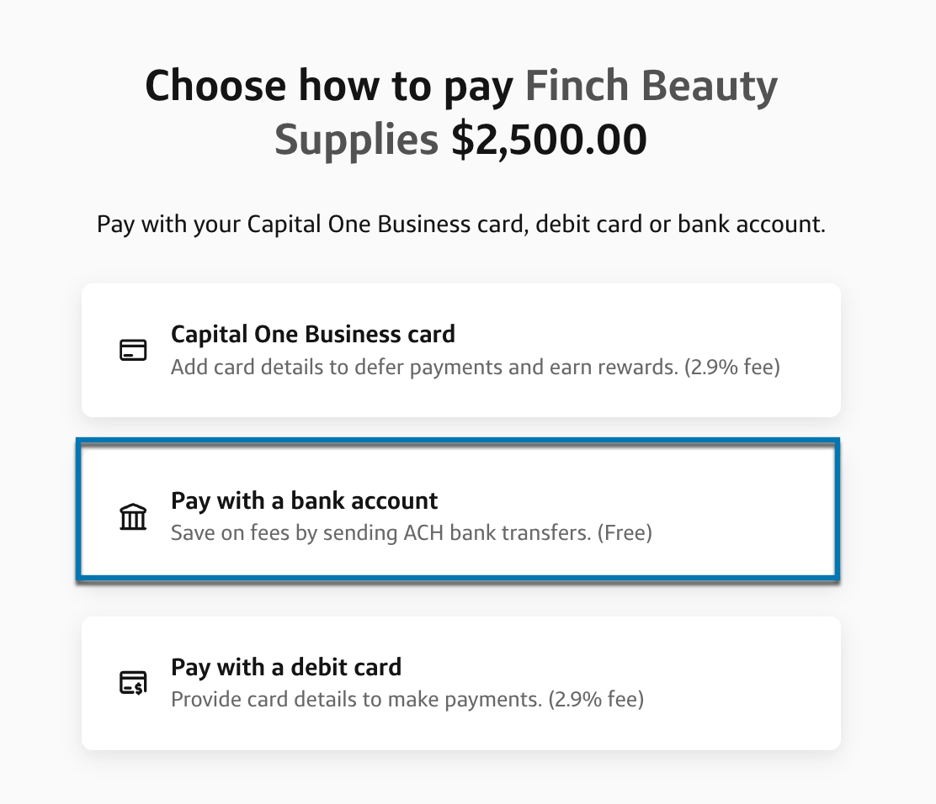Select the Pay with a bank account option
The image size is (936, 804).
click(x=461, y=515)
